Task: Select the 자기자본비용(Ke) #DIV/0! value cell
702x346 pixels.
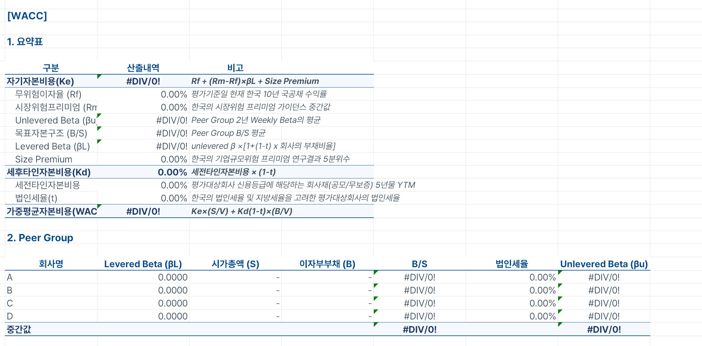Action: pyautogui.click(x=143, y=81)
